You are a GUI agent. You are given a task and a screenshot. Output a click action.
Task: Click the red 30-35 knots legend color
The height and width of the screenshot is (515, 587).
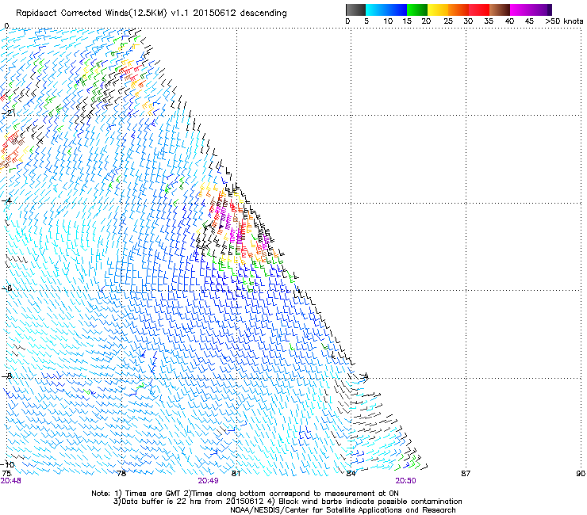(x=479, y=10)
